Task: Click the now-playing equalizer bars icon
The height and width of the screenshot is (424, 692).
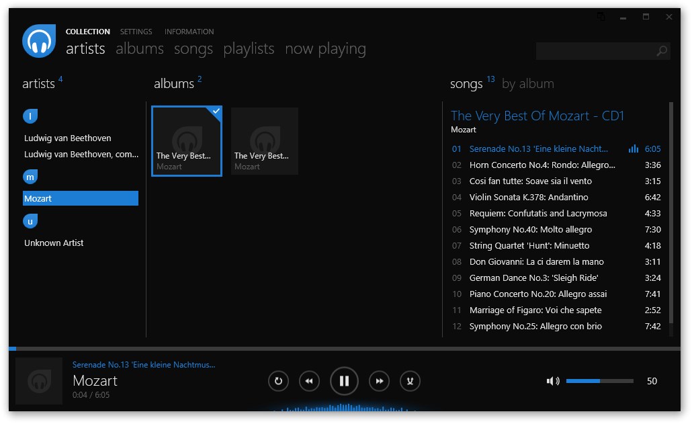Action: point(634,149)
